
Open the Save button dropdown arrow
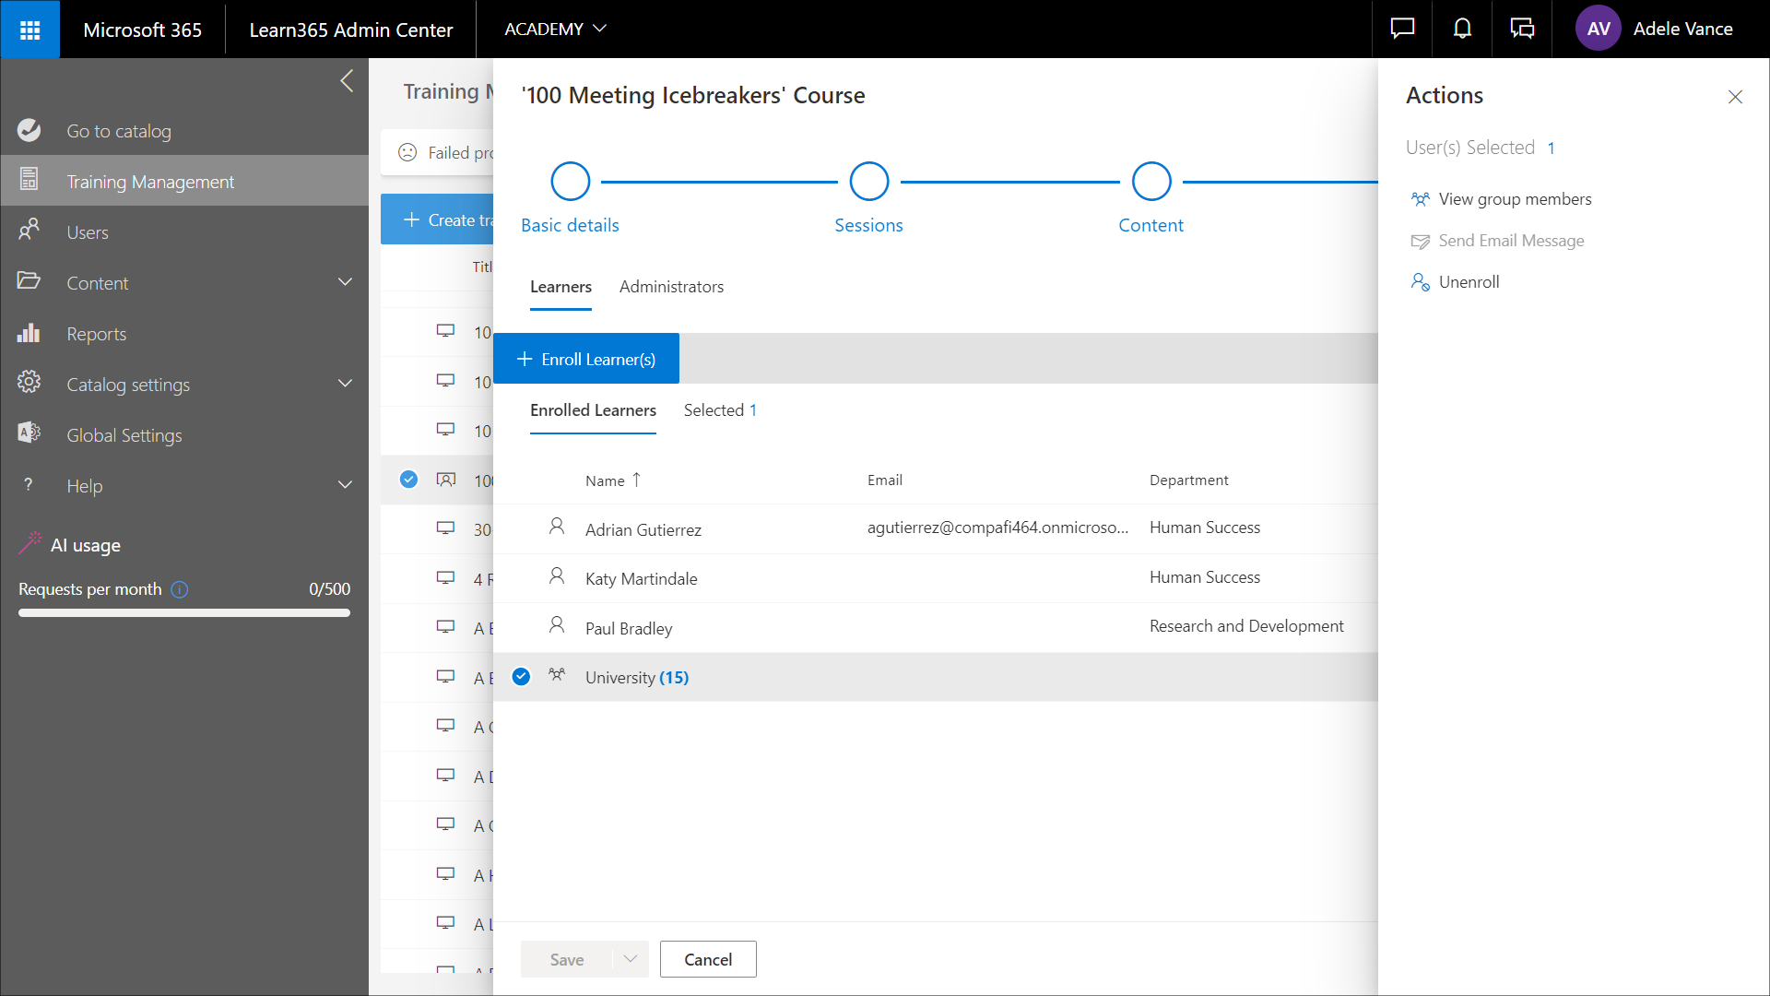631,959
